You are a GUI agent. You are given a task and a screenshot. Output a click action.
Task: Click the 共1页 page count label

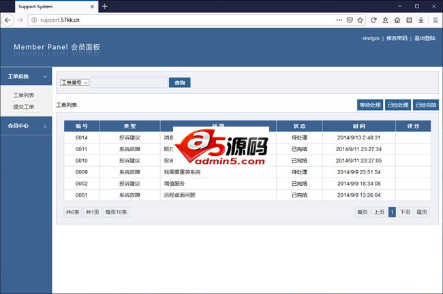point(93,212)
